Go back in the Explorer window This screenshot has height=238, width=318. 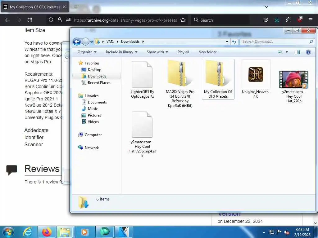[x=77, y=42]
